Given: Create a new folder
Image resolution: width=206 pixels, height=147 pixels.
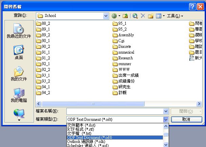Looking at the screenshot, I should 151,16.
